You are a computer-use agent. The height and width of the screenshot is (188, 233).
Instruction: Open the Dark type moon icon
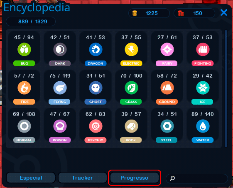pos(60,49)
